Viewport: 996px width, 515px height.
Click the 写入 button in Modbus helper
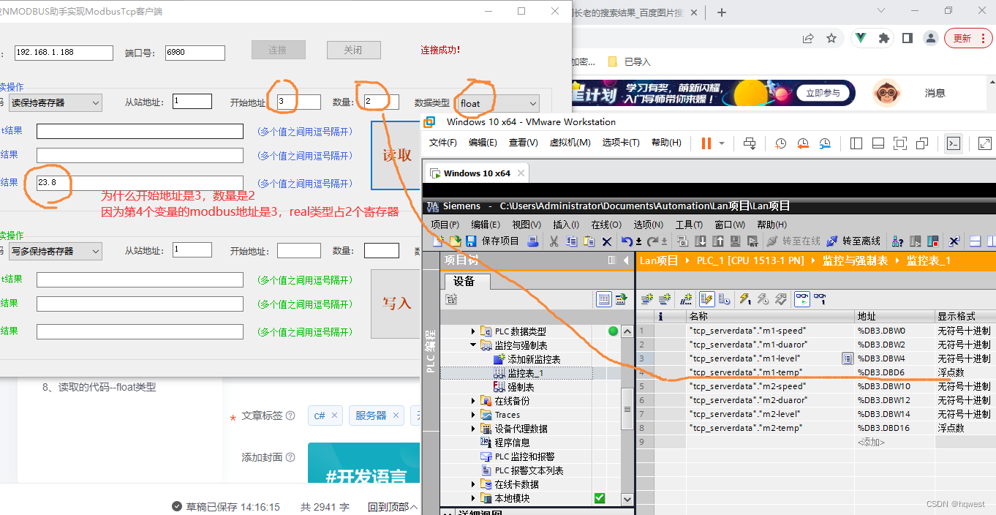click(396, 304)
